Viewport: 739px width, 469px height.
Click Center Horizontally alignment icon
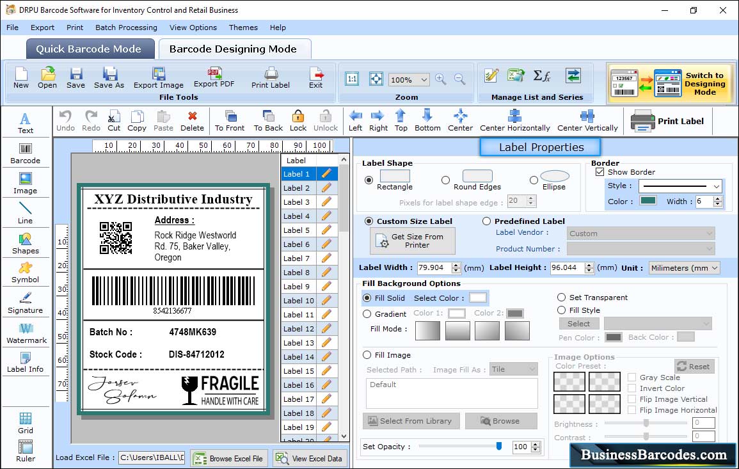(x=514, y=121)
